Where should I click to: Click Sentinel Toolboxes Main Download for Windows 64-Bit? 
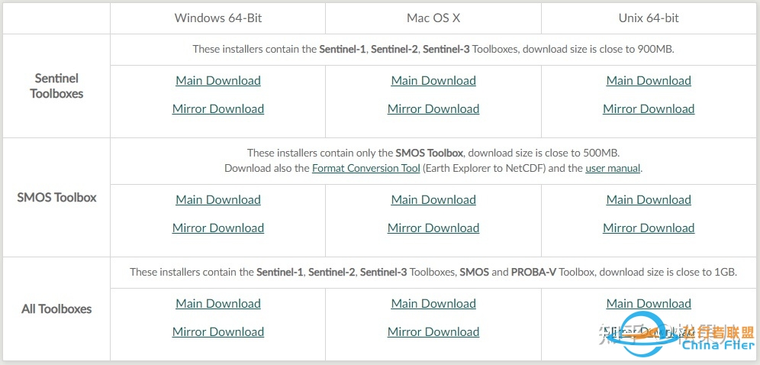click(218, 81)
